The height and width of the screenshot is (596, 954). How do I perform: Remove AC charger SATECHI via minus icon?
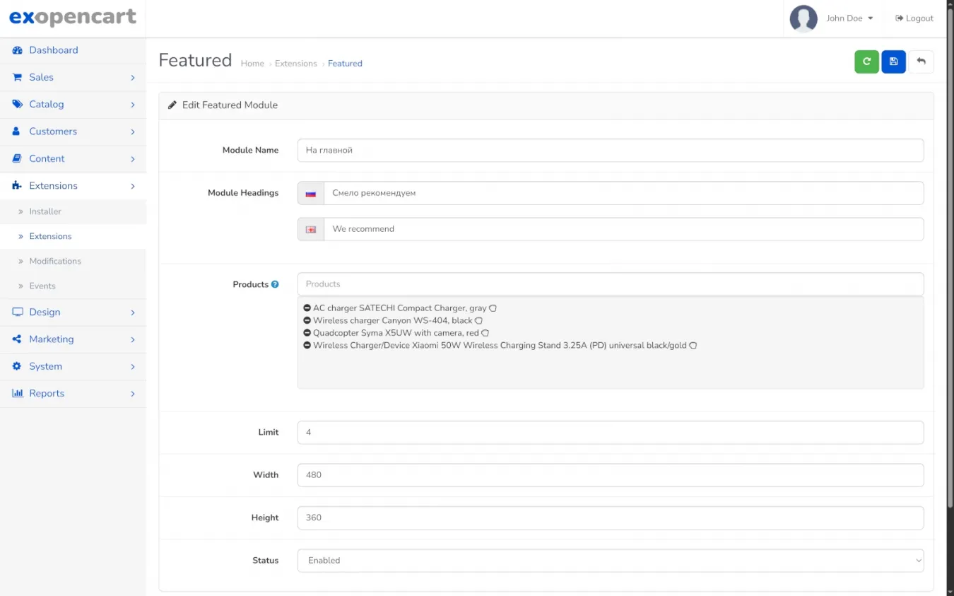[307, 308]
